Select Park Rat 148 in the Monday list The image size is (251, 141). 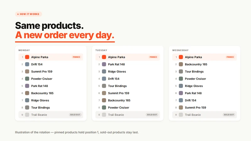(x=51, y=86)
